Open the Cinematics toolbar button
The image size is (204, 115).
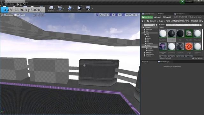pyautogui.click(x=60, y=9)
